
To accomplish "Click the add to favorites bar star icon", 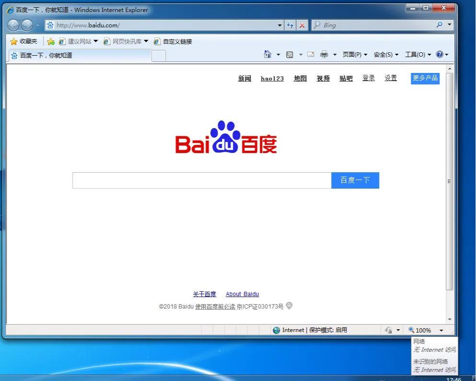I will pos(51,41).
